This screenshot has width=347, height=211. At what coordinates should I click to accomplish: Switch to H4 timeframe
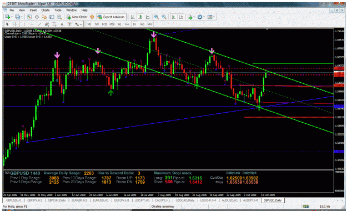127,24
